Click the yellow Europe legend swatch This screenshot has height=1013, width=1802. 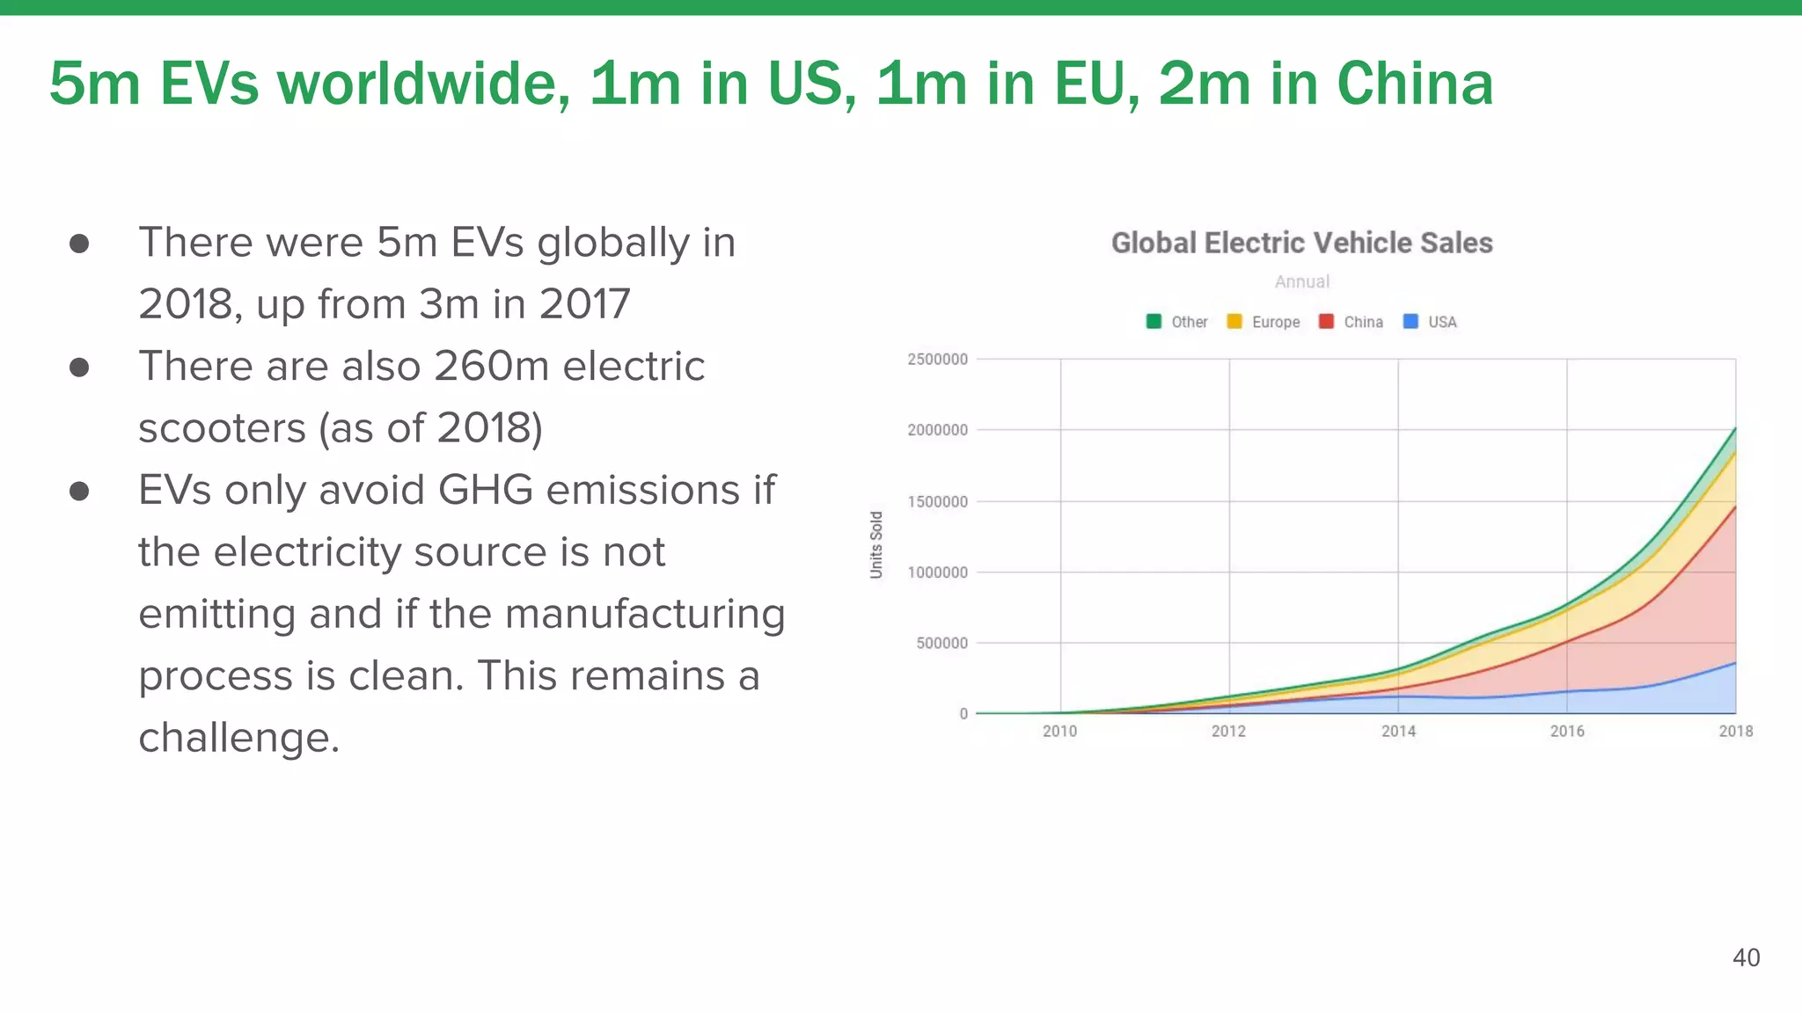(1234, 321)
